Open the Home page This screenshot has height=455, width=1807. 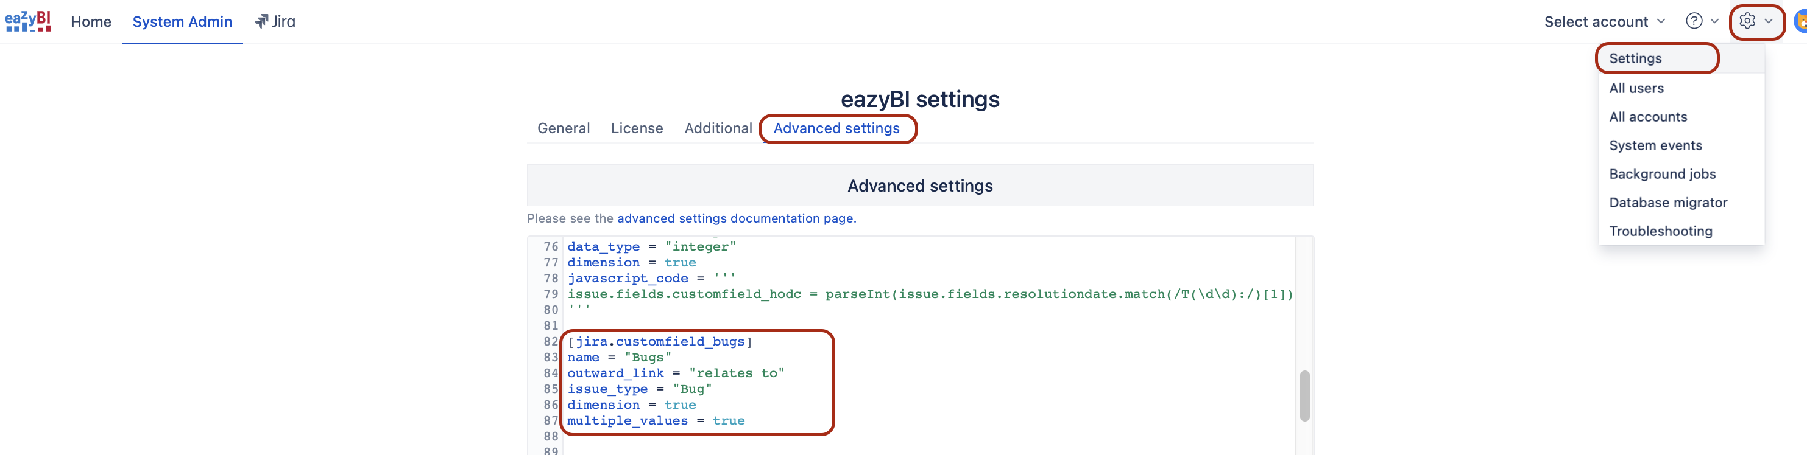tap(91, 22)
